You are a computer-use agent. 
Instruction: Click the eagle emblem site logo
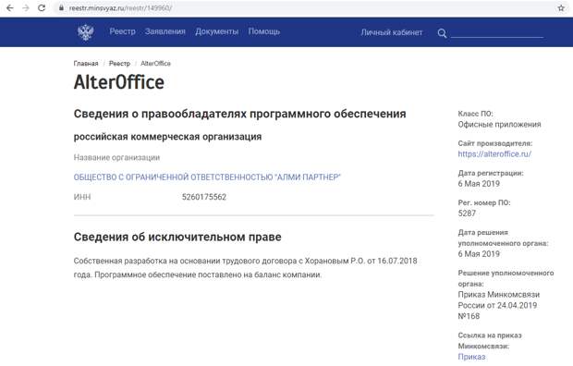click(x=86, y=32)
